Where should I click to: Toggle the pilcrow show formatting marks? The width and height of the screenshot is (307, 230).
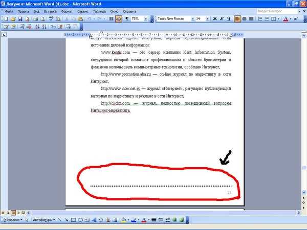pyautogui.click(x=127, y=19)
